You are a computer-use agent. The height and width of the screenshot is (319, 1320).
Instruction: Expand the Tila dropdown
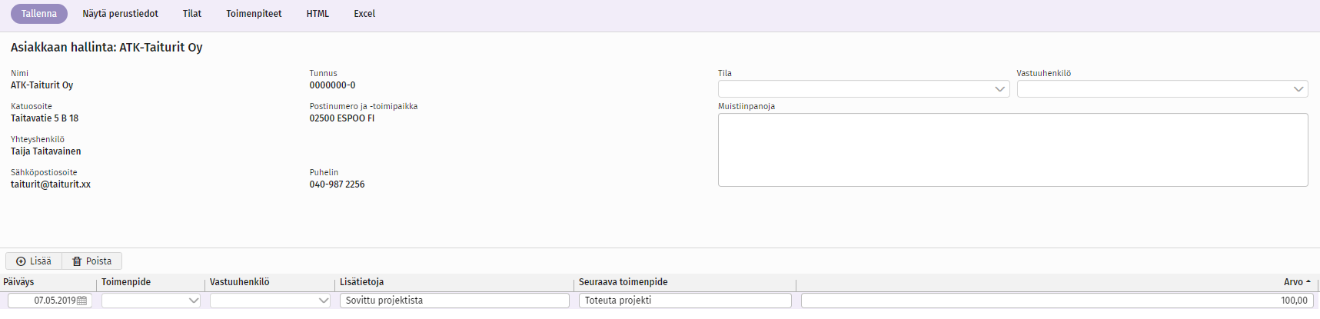863,89
